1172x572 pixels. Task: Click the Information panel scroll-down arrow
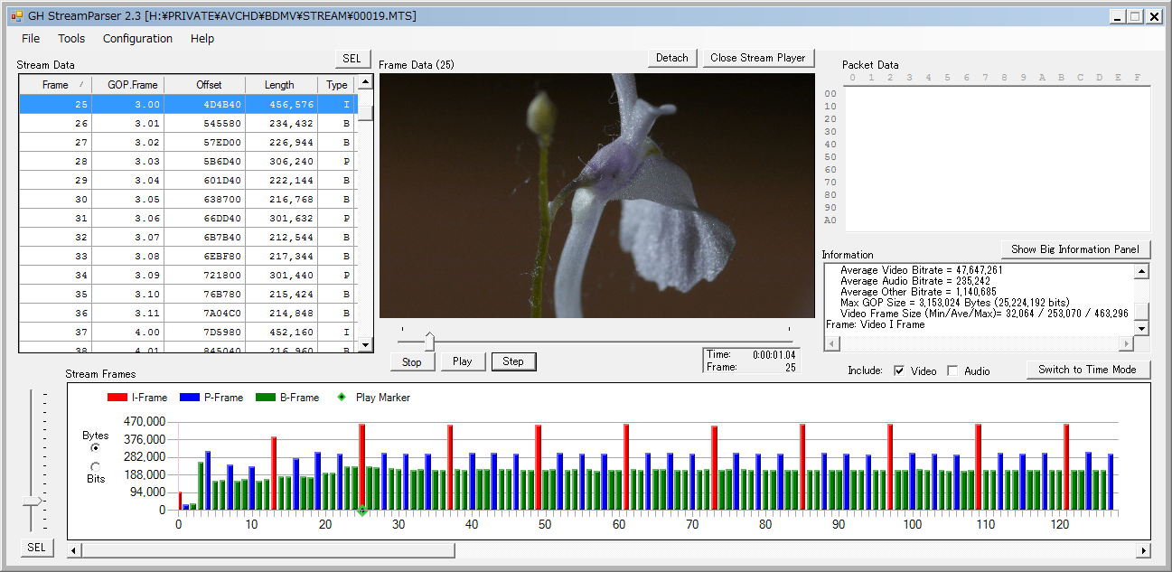(1142, 329)
